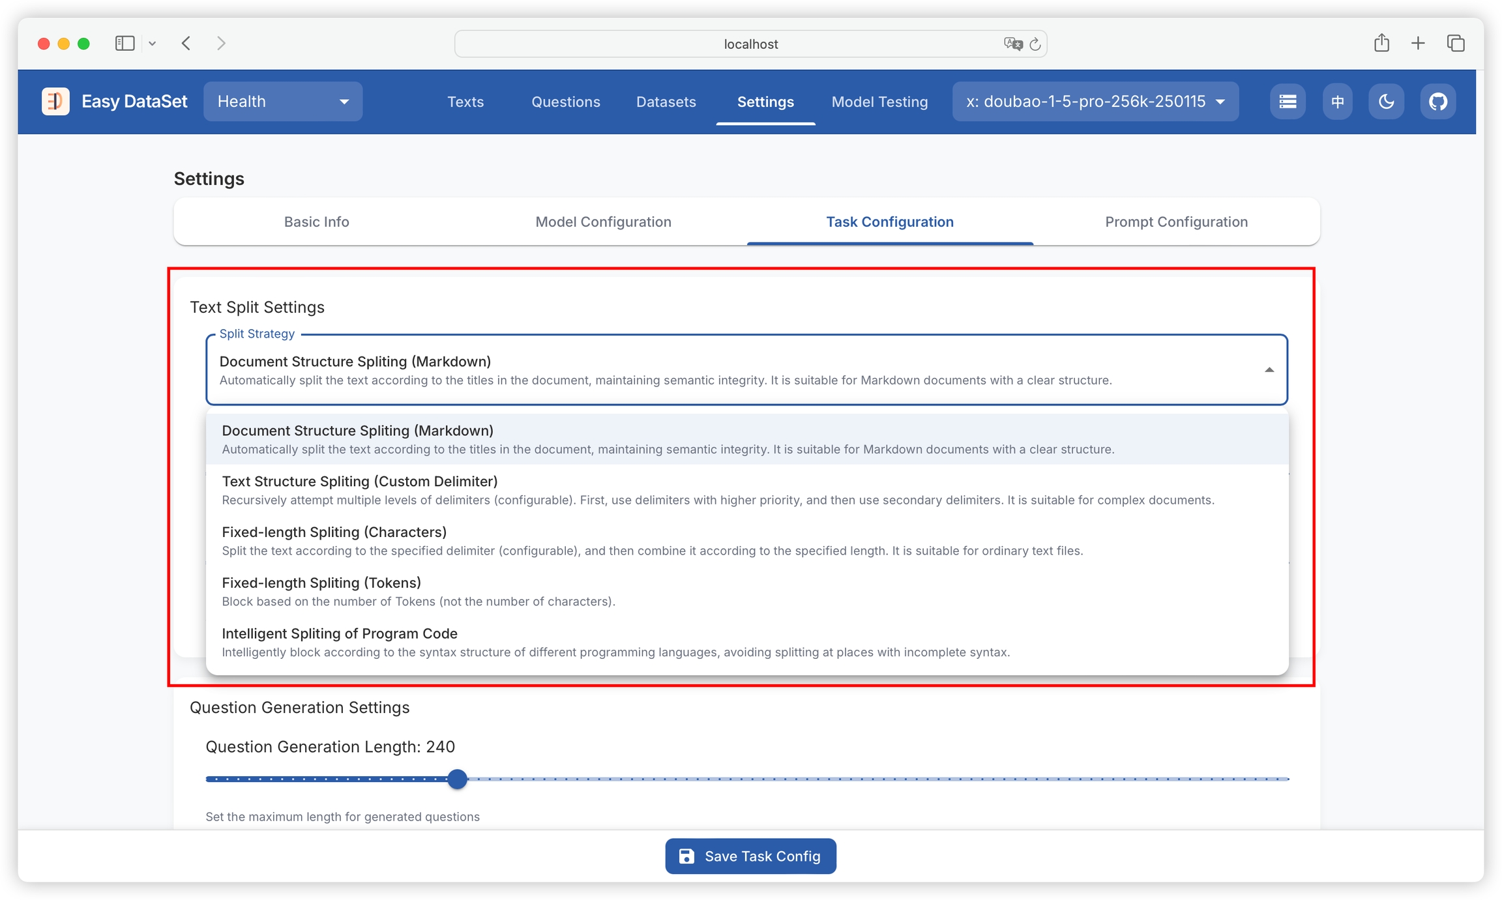Click the browser reload page icon
Screen dimensions: 1502x900
coord(1035,44)
